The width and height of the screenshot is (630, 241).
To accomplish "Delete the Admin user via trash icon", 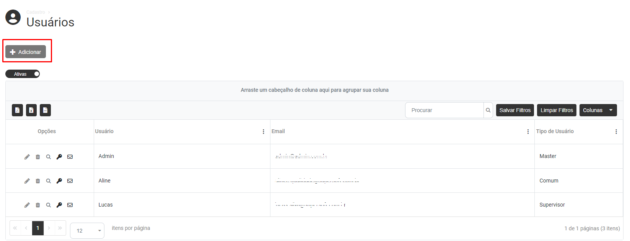I will (38, 157).
